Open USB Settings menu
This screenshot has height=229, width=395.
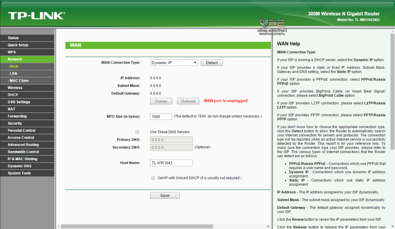27,102
